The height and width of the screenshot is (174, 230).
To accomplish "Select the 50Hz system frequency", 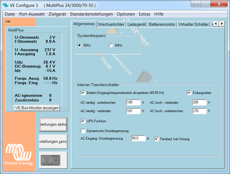I will pyautogui.click(x=80, y=45).
